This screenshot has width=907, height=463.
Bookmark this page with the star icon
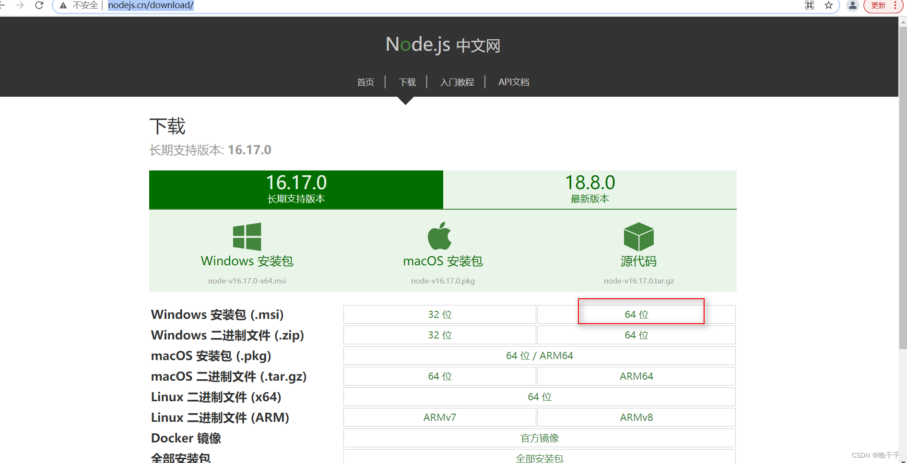828,5
